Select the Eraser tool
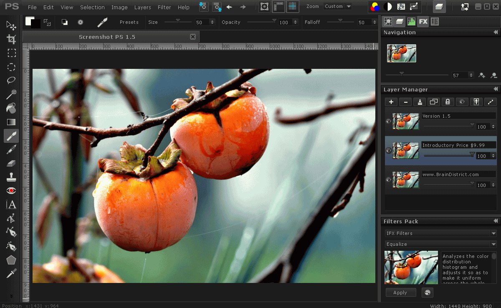This screenshot has height=308, width=501. [x=11, y=163]
